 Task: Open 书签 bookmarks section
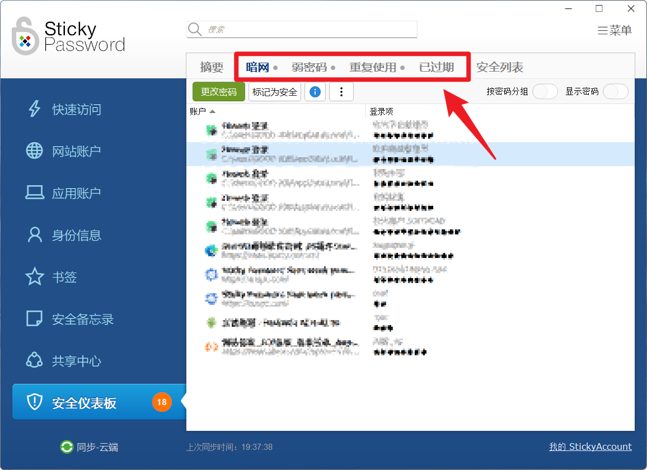51,277
